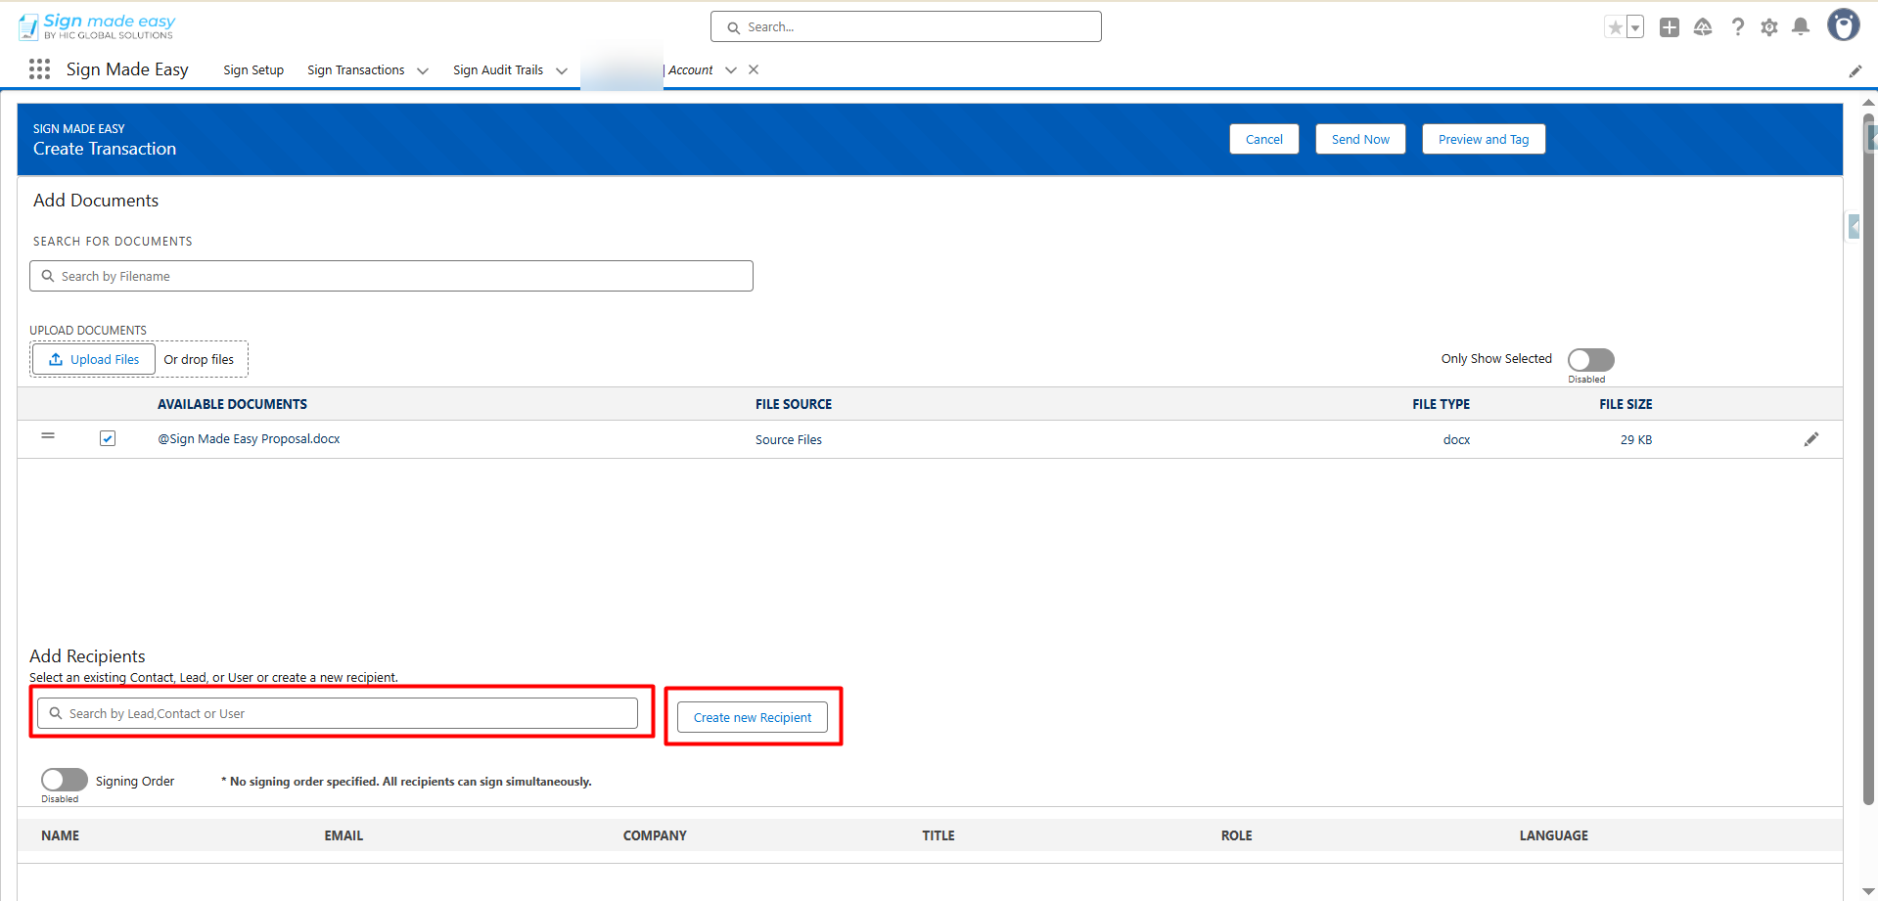Open the Favorites star icon
Screen dimensions: 1878x901
(1615, 27)
